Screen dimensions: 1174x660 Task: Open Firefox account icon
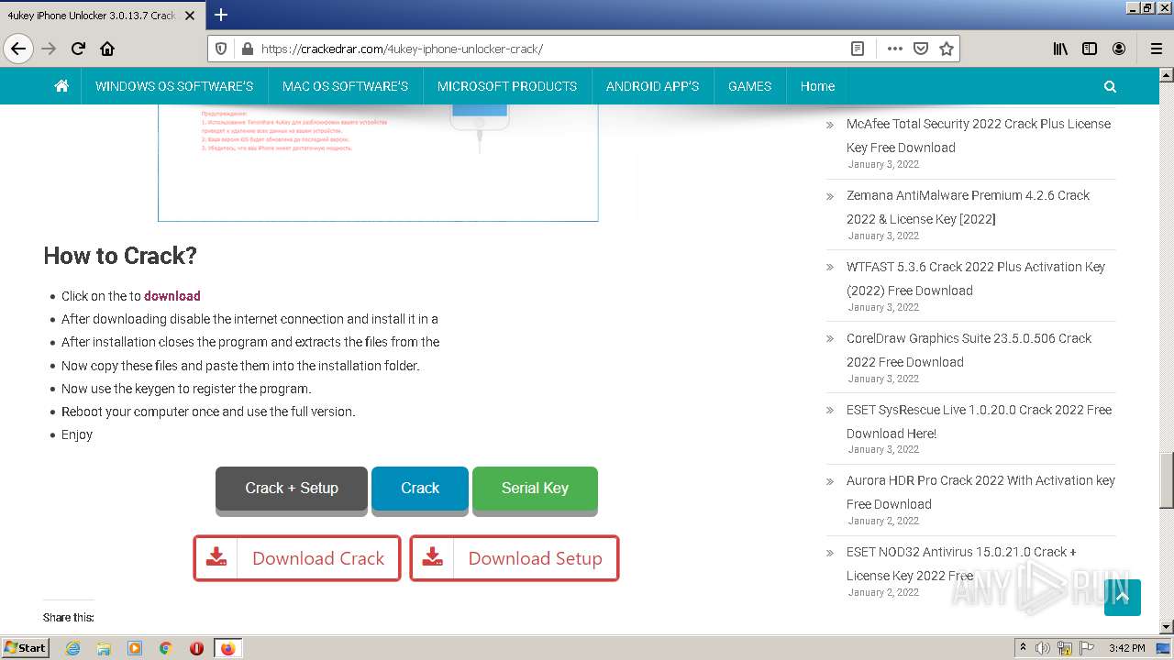pos(1119,49)
